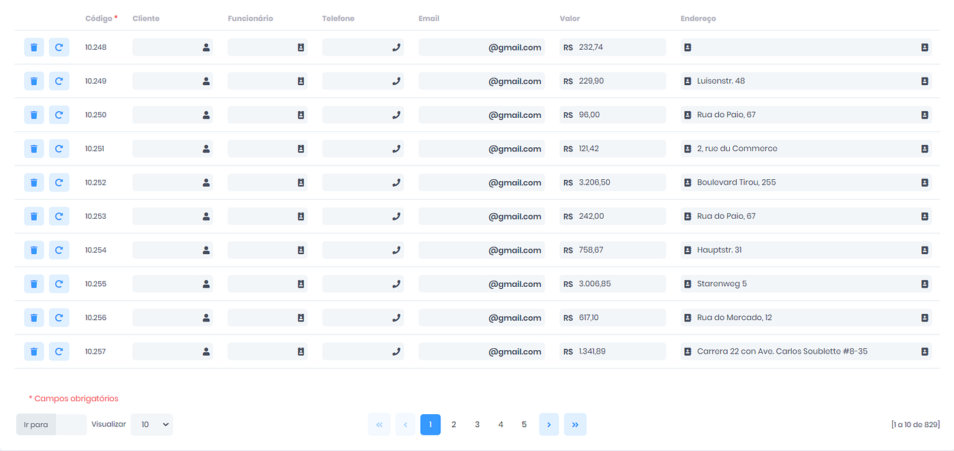The width and height of the screenshot is (954, 451).
Task: Select the person icon in row 10.254's Cliente field
Action: 206,249
